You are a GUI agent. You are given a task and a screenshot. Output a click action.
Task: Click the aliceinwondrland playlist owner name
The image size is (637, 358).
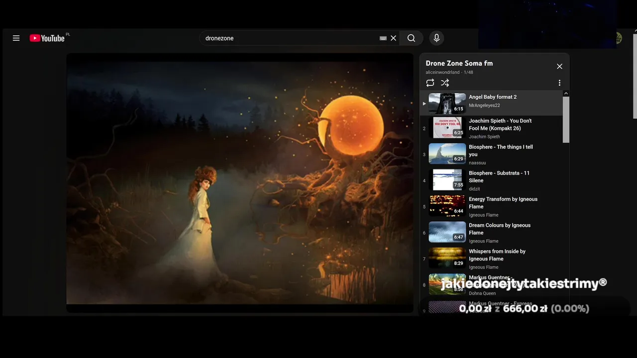point(442,73)
